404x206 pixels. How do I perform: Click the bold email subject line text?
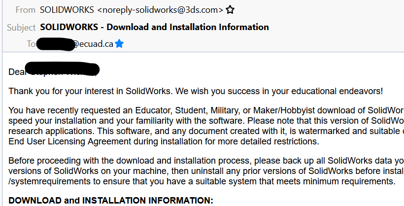[x=154, y=27]
